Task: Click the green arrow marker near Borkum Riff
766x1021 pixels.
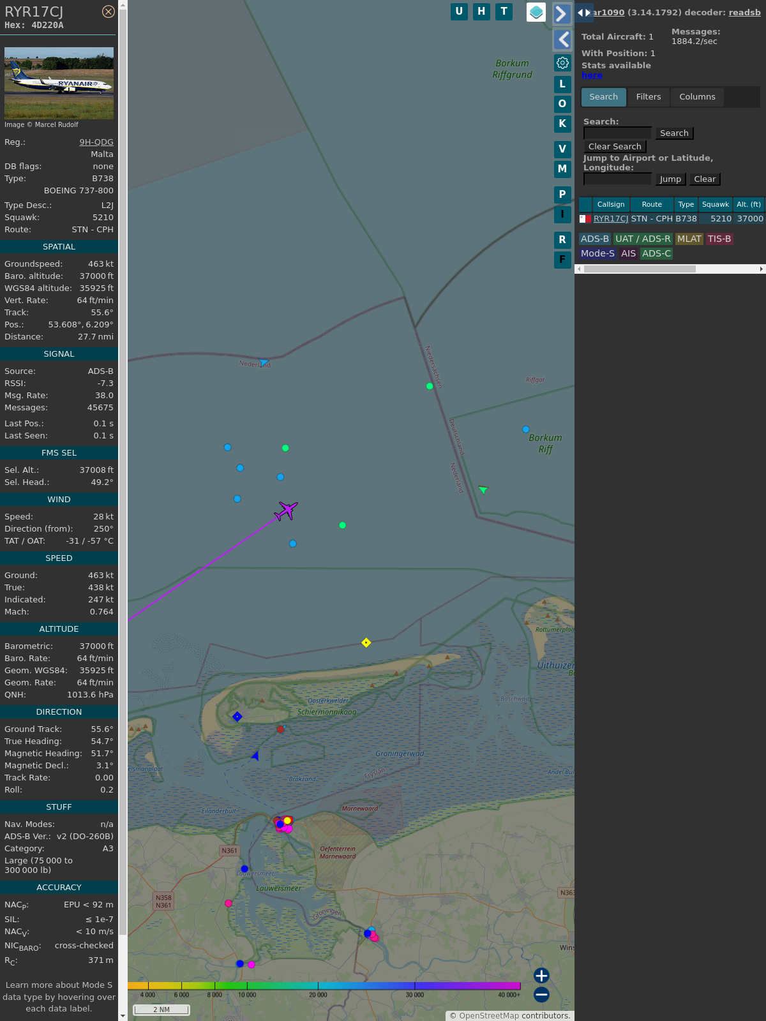Action: click(x=483, y=489)
